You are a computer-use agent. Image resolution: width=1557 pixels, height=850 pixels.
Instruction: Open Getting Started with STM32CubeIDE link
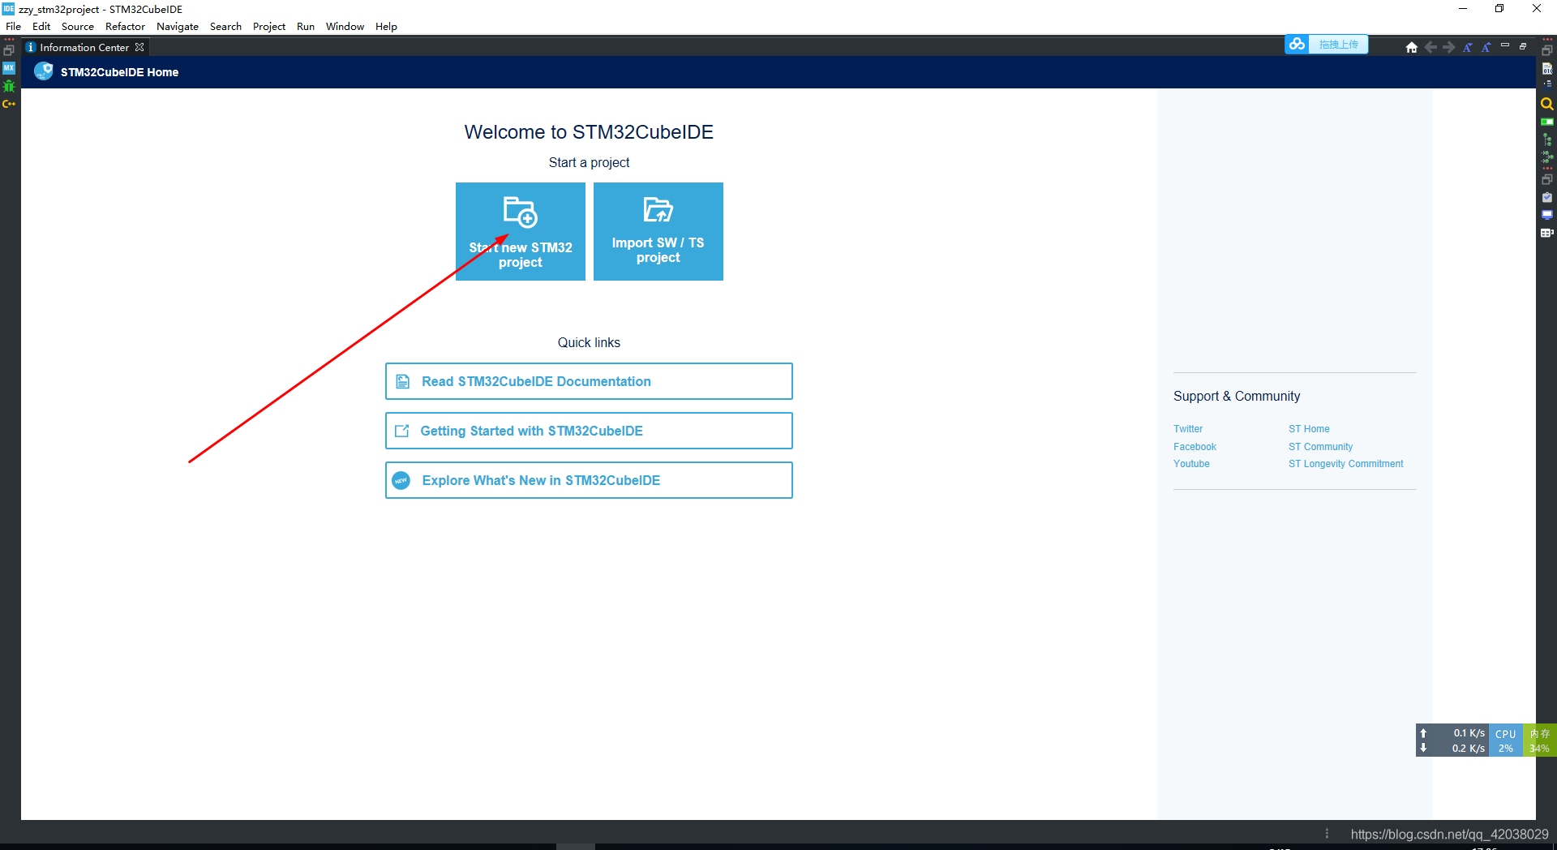pyautogui.click(x=589, y=431)
